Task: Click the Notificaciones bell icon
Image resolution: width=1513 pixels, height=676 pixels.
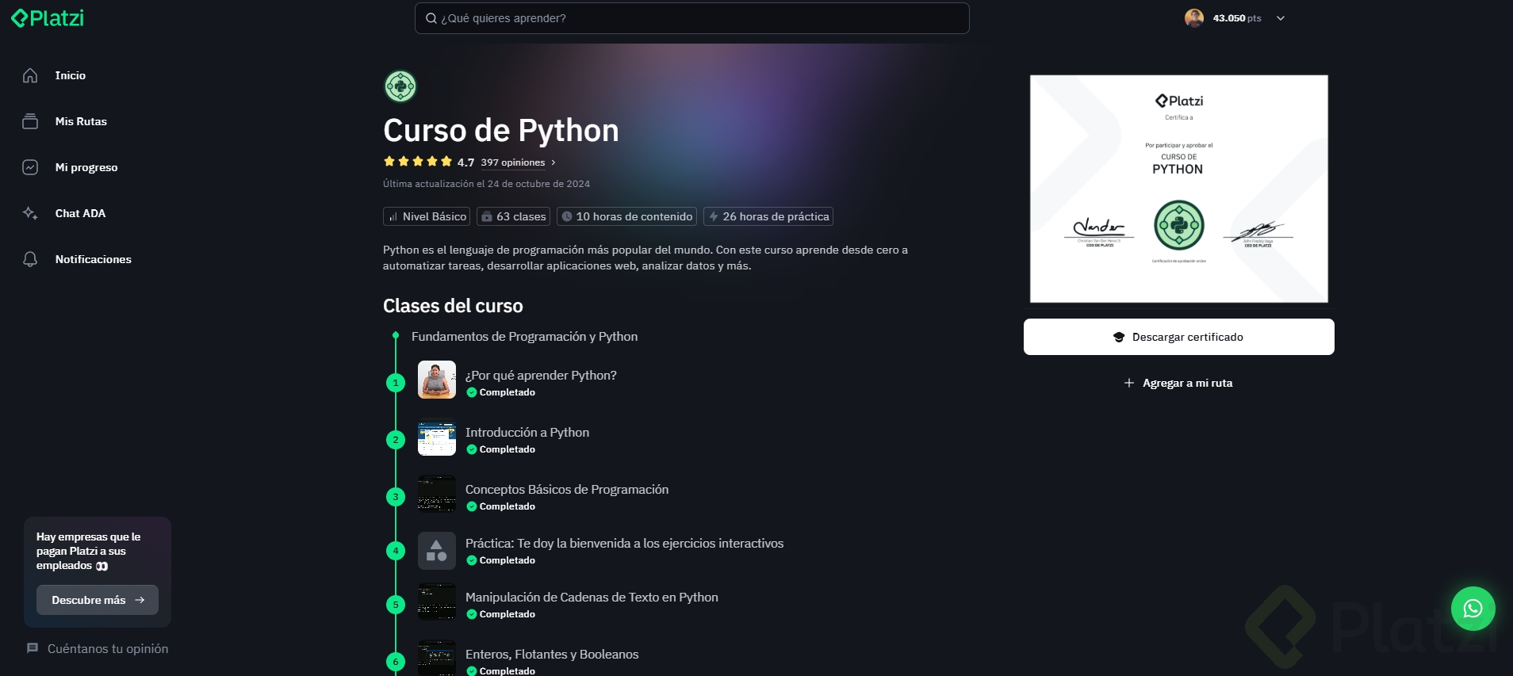Action: point(30,259)
